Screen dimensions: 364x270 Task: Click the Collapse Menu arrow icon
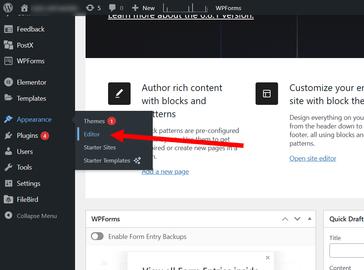coord(9,215)
